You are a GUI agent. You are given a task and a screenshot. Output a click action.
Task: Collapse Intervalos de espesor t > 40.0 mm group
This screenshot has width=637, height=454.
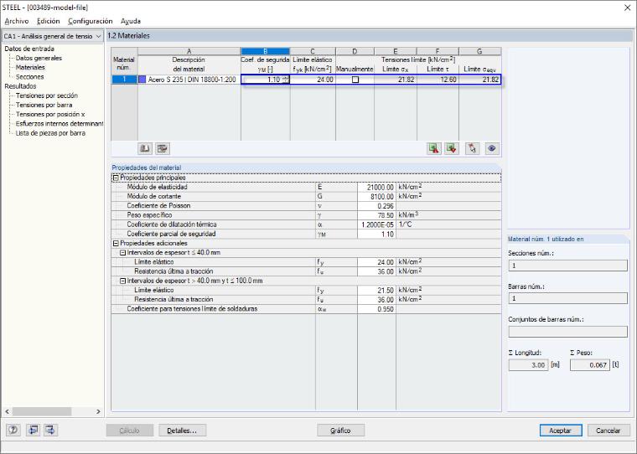(x=122, y=281)
